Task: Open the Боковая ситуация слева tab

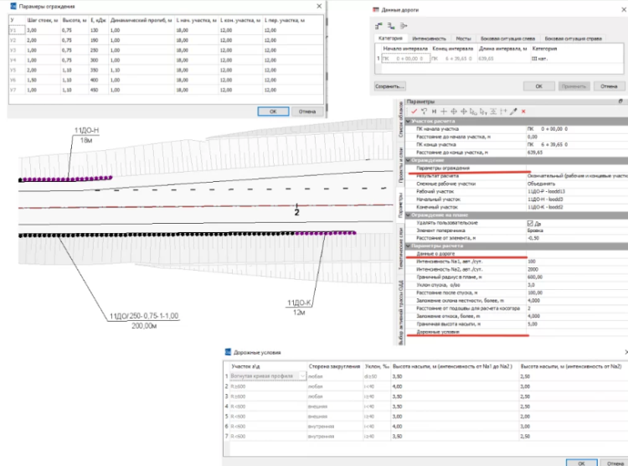Action: pyautogui.click(x=507, y=39)
